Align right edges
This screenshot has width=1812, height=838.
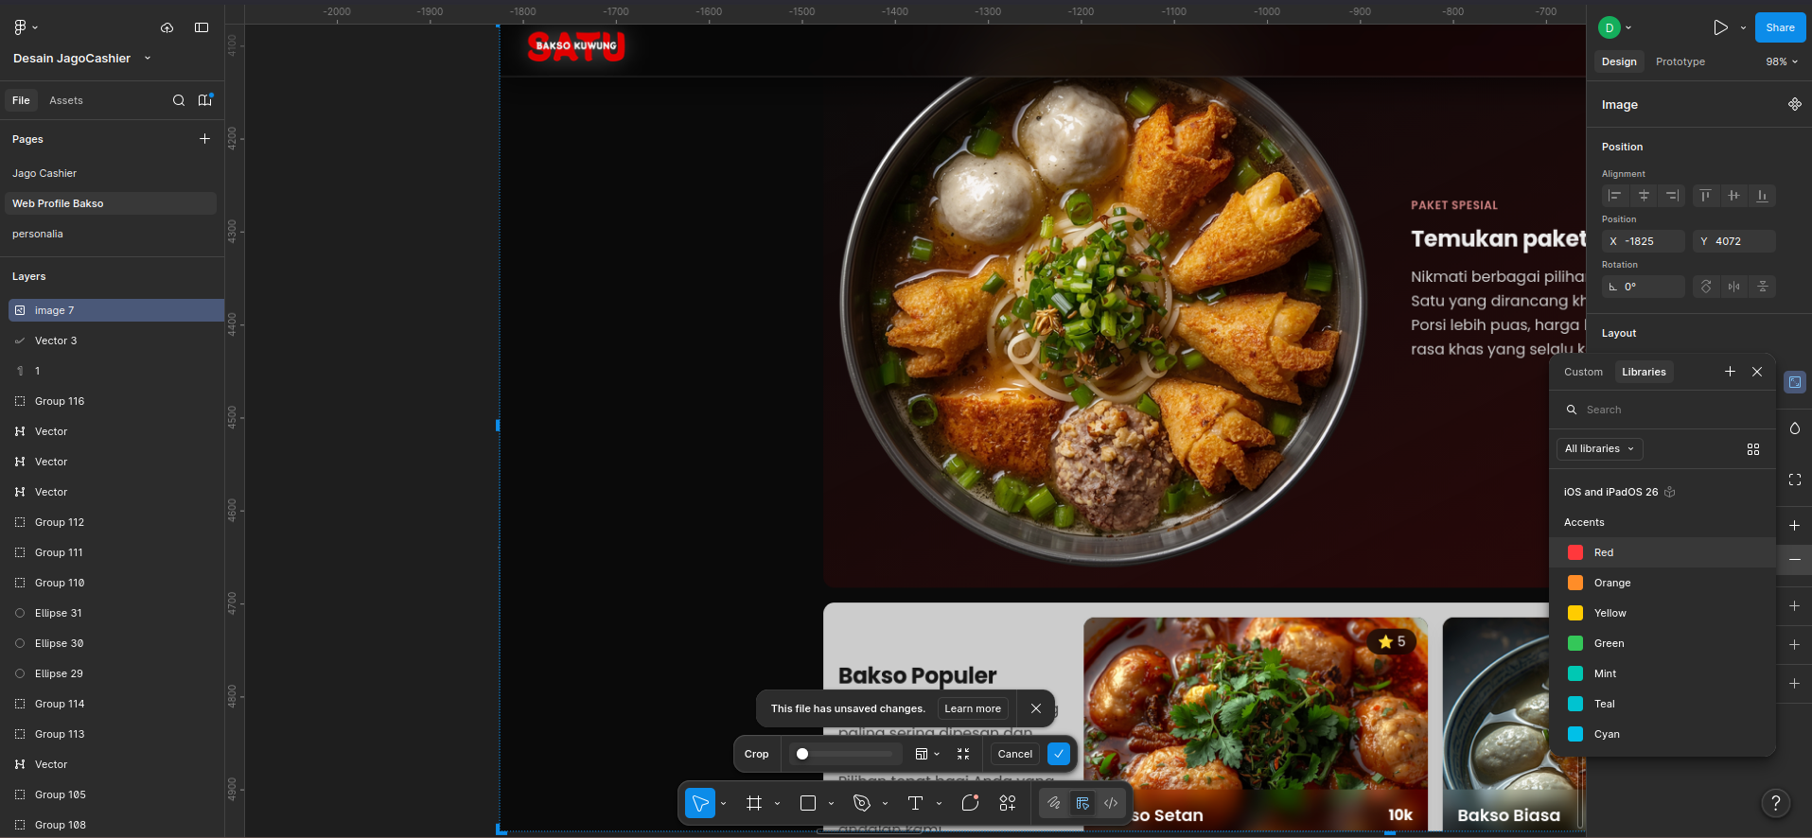click(1672, 196)
